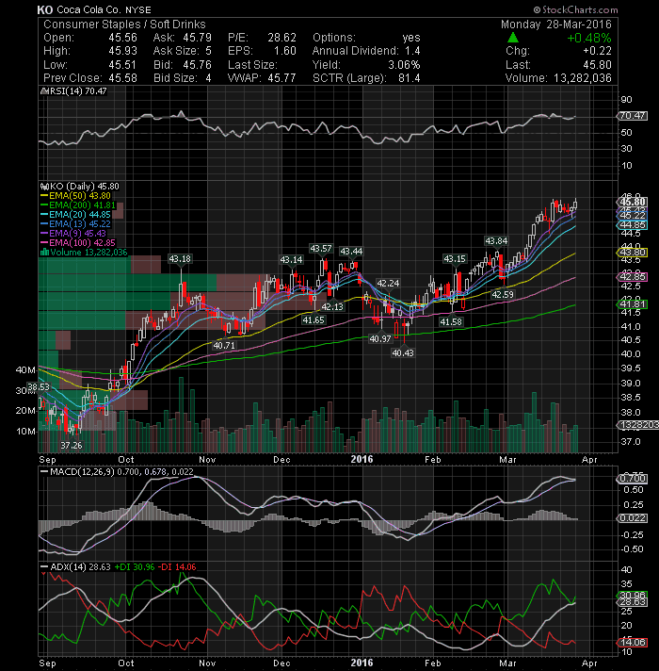Click the 40.71 price low annotation
The height and width of the screenshot is (671, 659).
pos(224,345)
